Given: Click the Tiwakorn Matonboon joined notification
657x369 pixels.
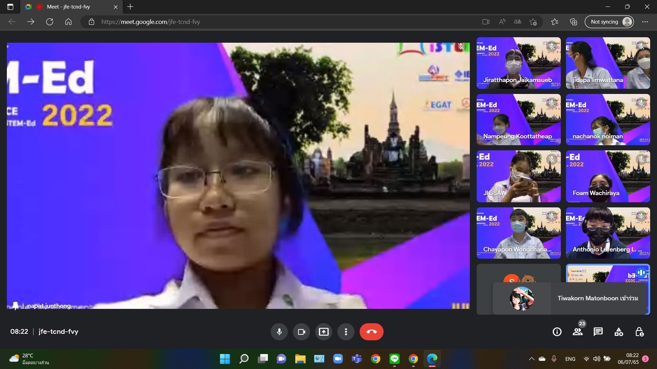Looking at the screenshot, I should (570, 298).
